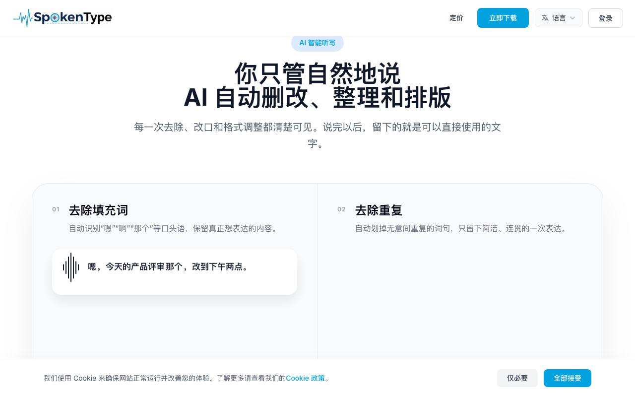Click the audio waveform icon in demo card
The width and height of the screenshot is (635, 397).
click(71, 267)
